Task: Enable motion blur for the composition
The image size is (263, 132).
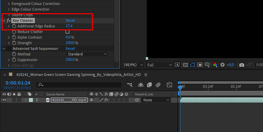Action: coord(158,85)
